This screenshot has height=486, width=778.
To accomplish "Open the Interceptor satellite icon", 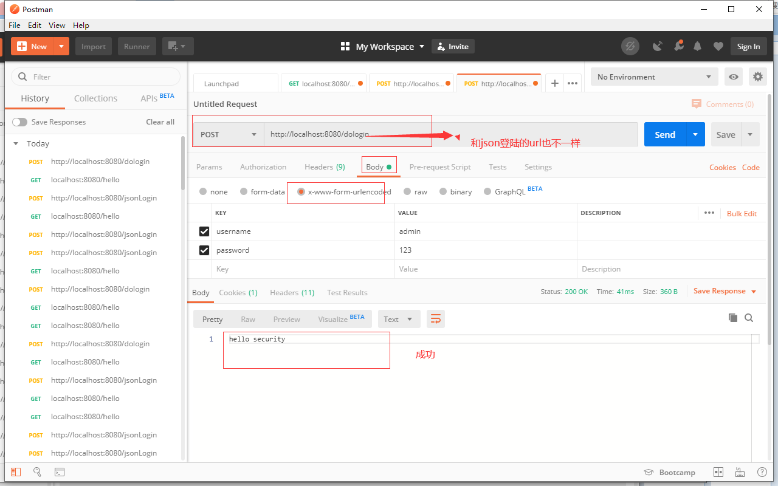I will coord(657,46).
